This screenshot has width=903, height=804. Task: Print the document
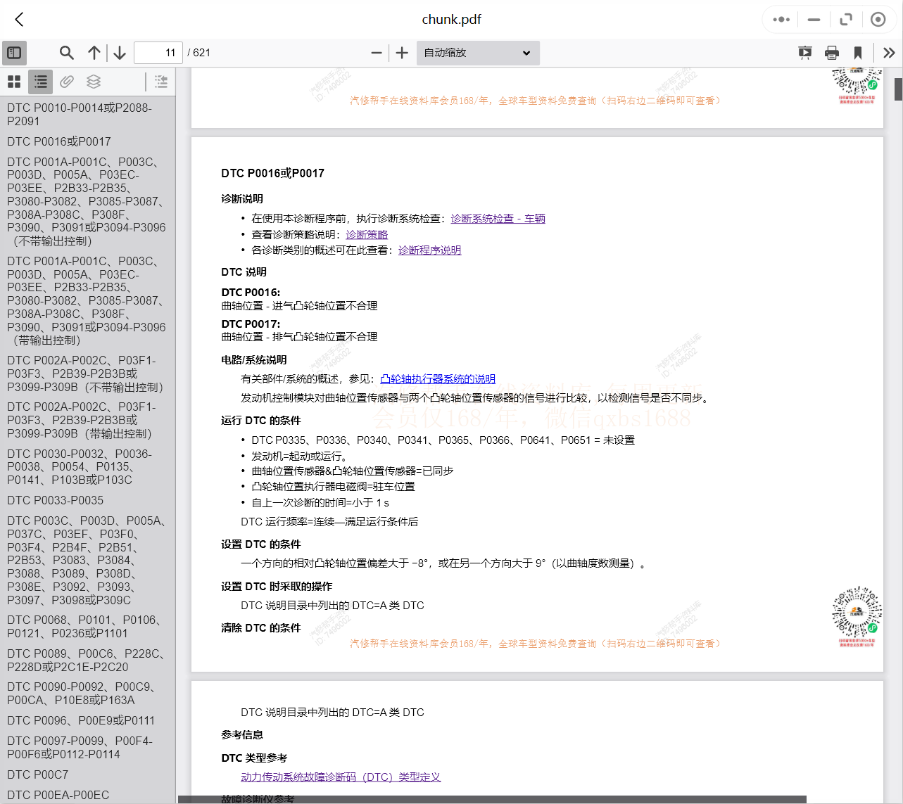pos(832,53)
